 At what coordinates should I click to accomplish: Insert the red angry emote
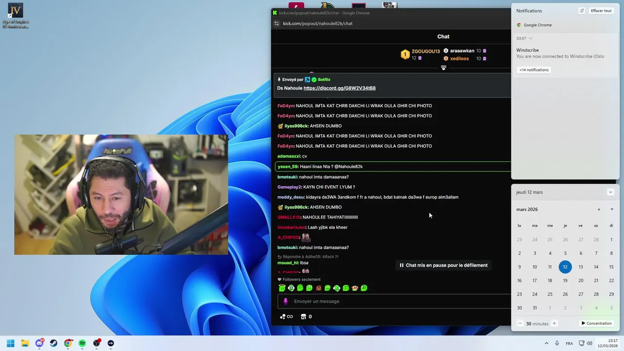click(318, 288)
